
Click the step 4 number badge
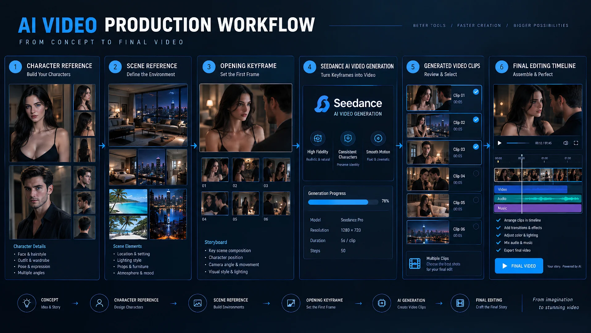point(310,67)
